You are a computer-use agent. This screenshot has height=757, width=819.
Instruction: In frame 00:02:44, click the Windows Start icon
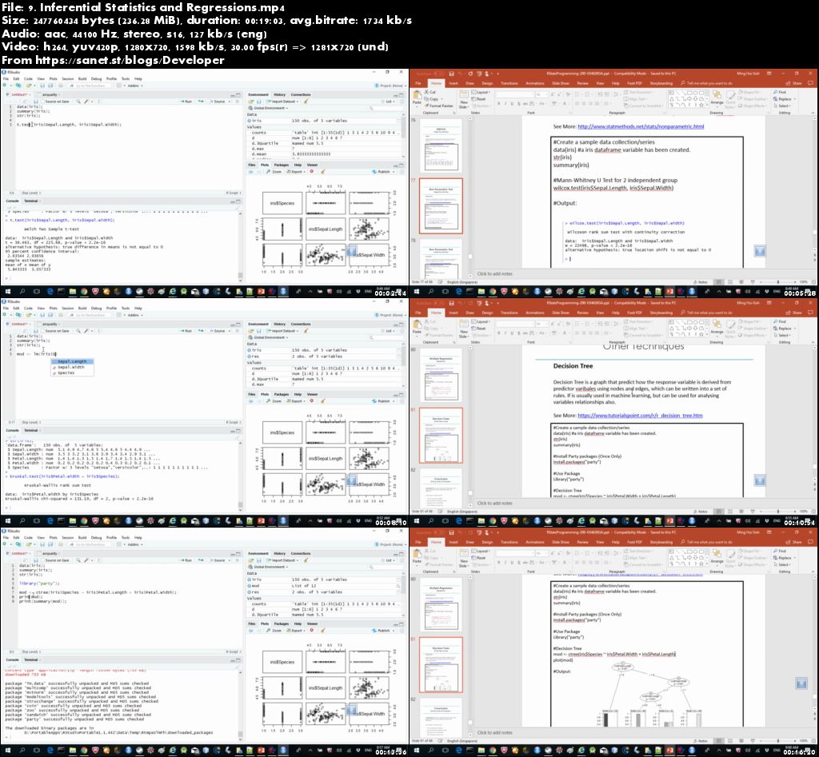click(x=7, y=292)
